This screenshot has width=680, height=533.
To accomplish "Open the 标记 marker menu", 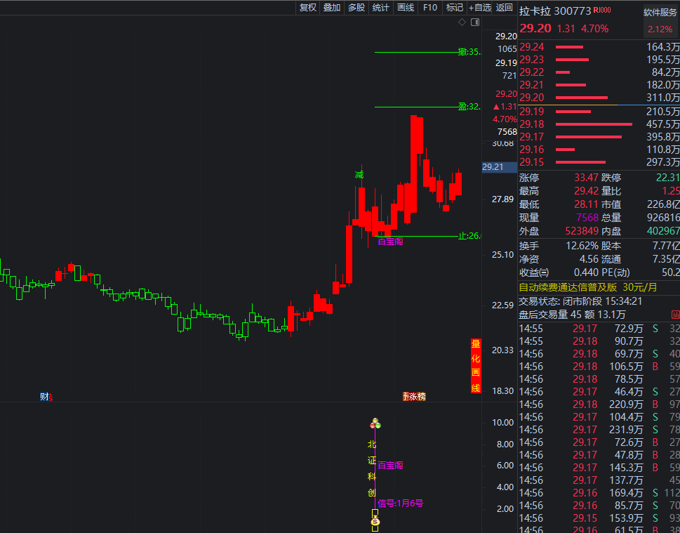I will pos(455,8).
